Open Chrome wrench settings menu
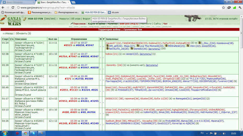 240,8
